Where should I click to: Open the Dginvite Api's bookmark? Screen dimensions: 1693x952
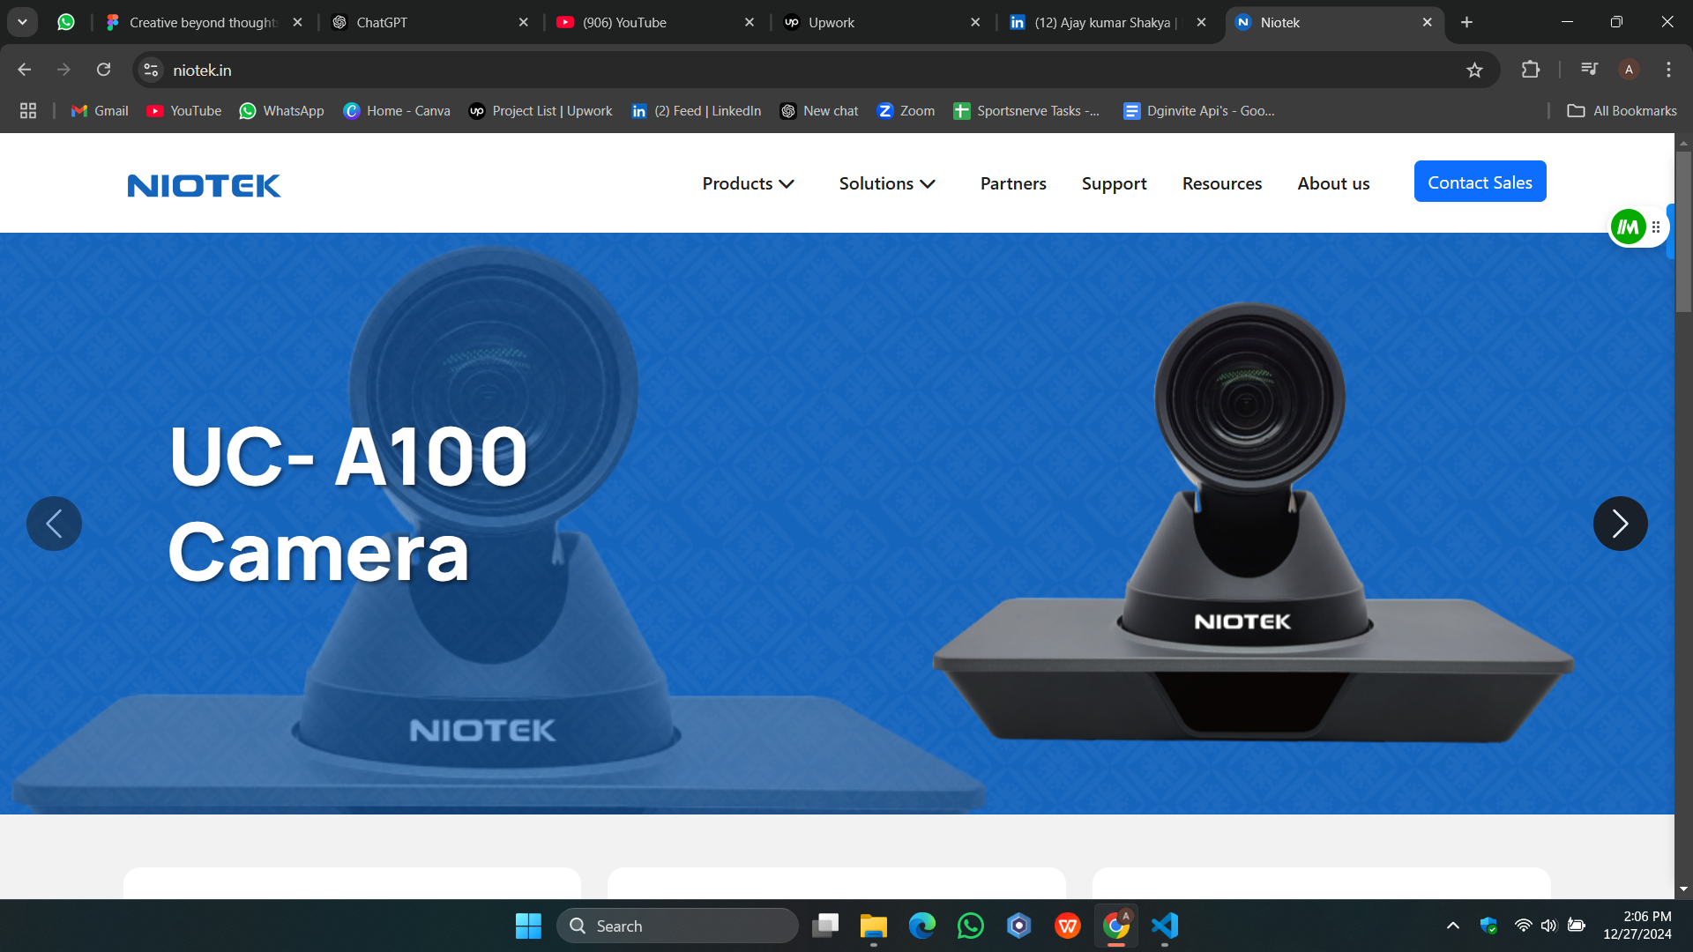click(x=1199, y=111)
